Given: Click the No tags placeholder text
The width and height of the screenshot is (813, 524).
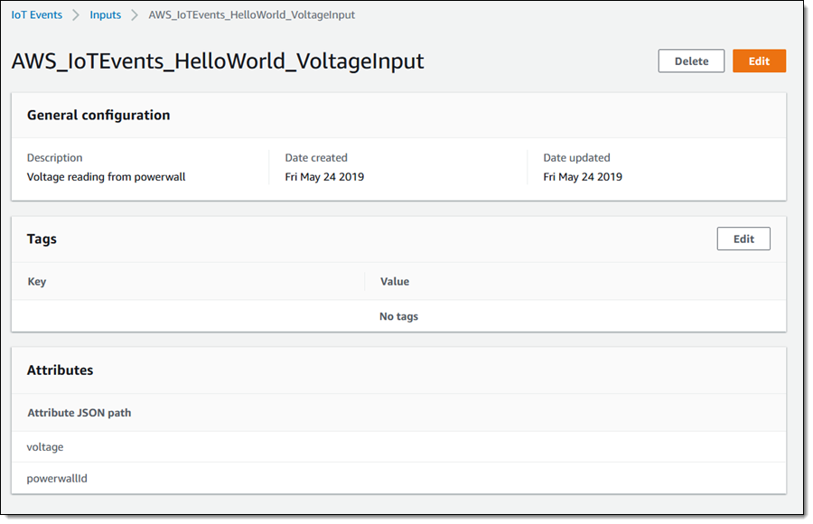Looking at the screenshot, I should pos(398,317).
